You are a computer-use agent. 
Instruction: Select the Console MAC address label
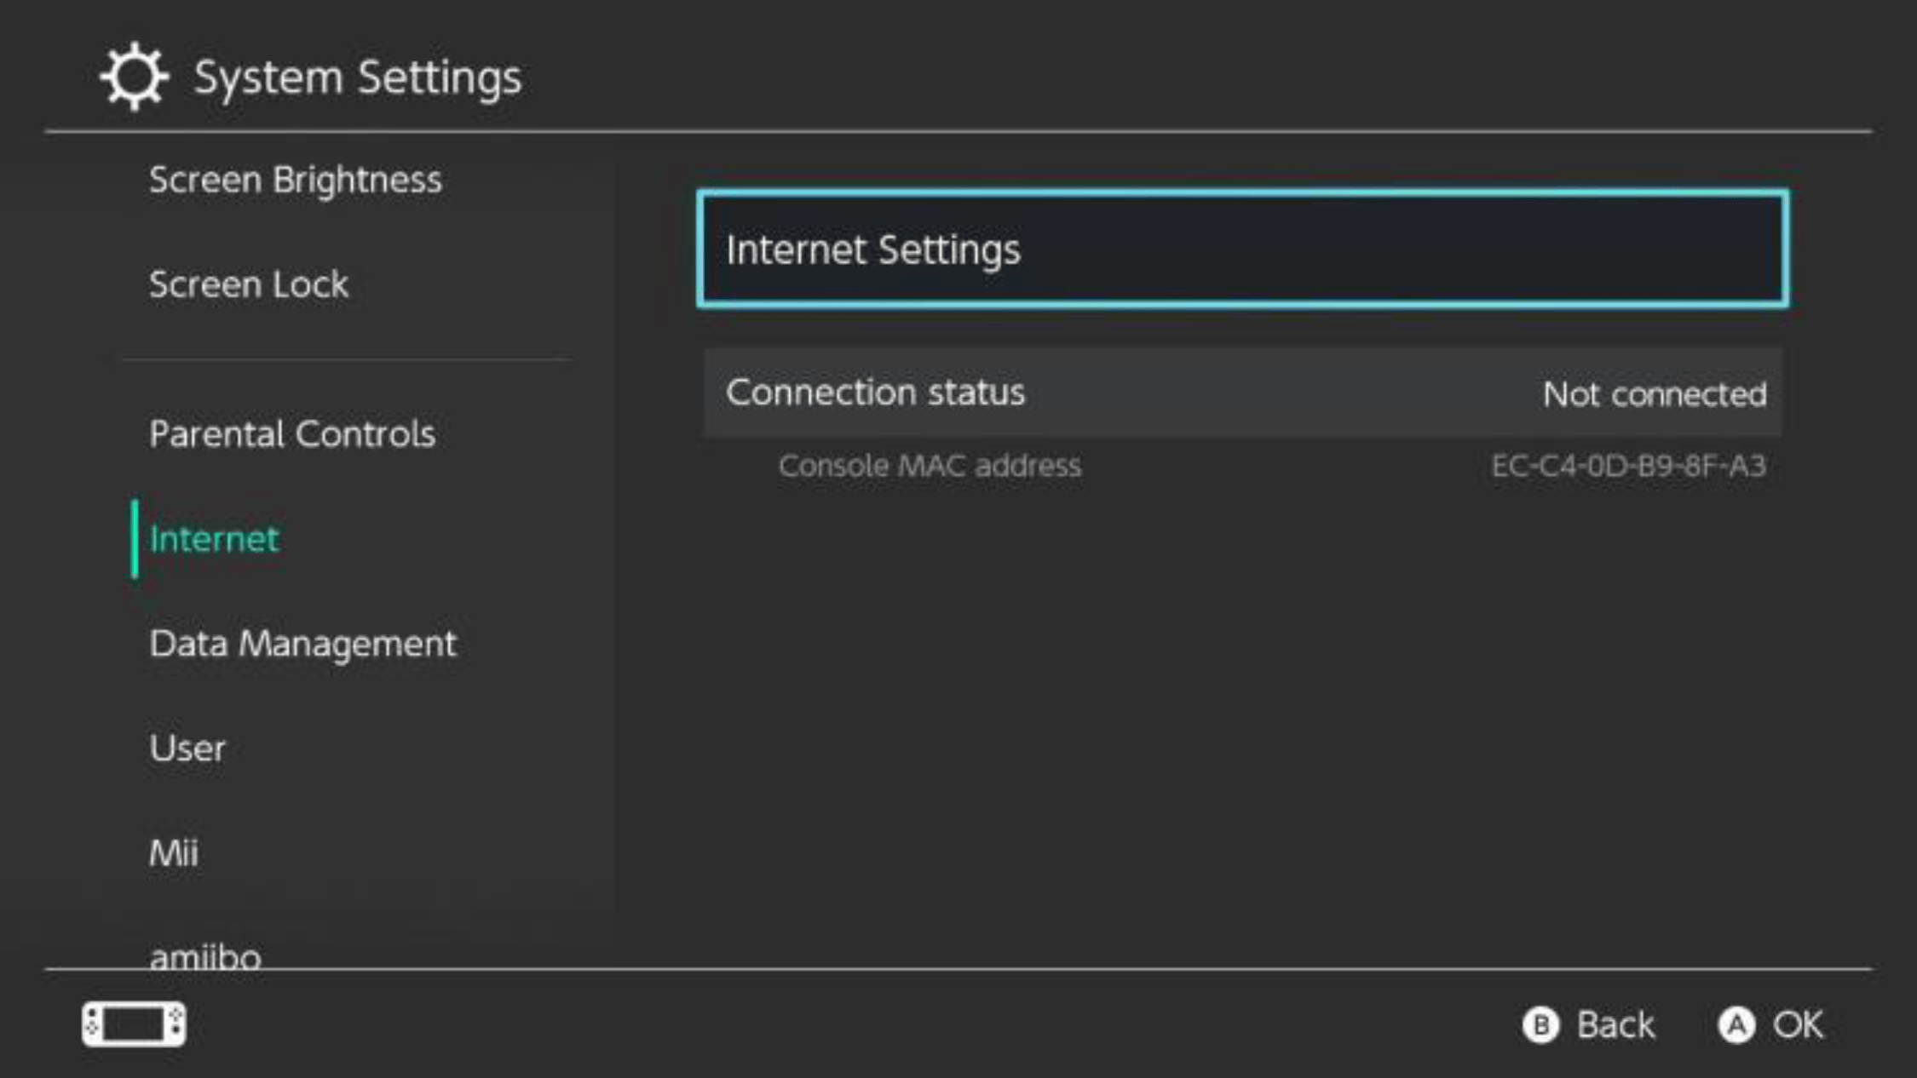[930, 466]
